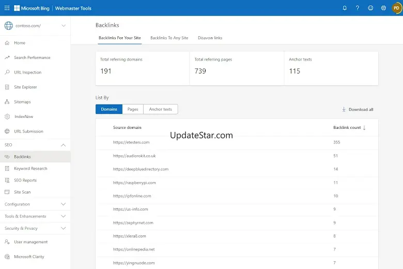
Task: Sort by Backlink count arrow
Action: click(364, 128)
